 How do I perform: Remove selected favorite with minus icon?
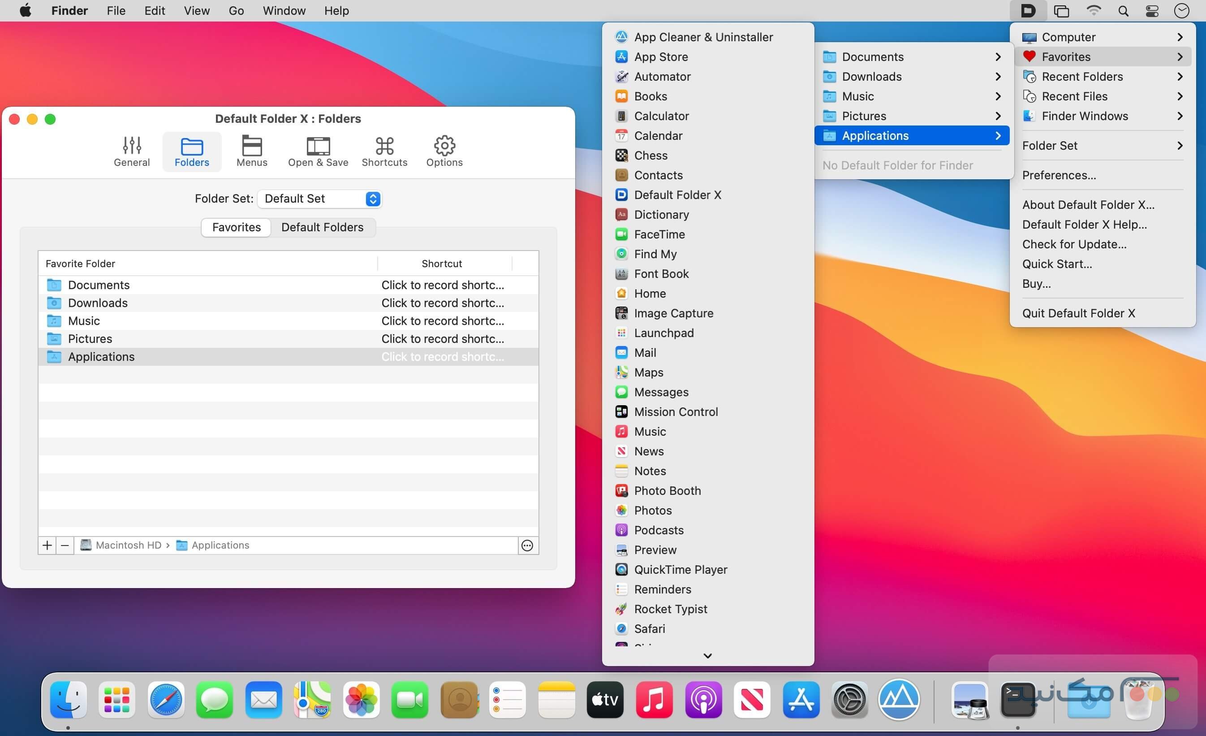65,545
